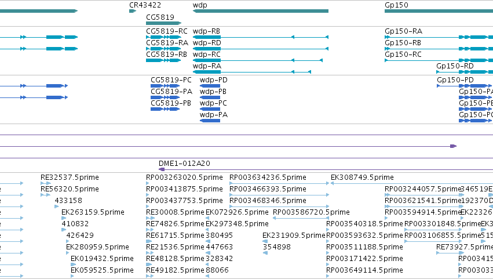Open RP003466393.5prime EST

pos(279,195)
